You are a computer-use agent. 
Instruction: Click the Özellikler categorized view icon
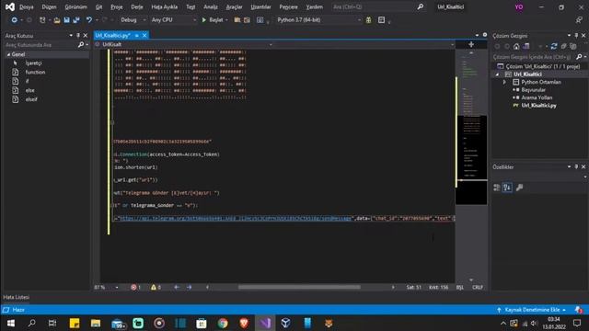click(497, 188)
